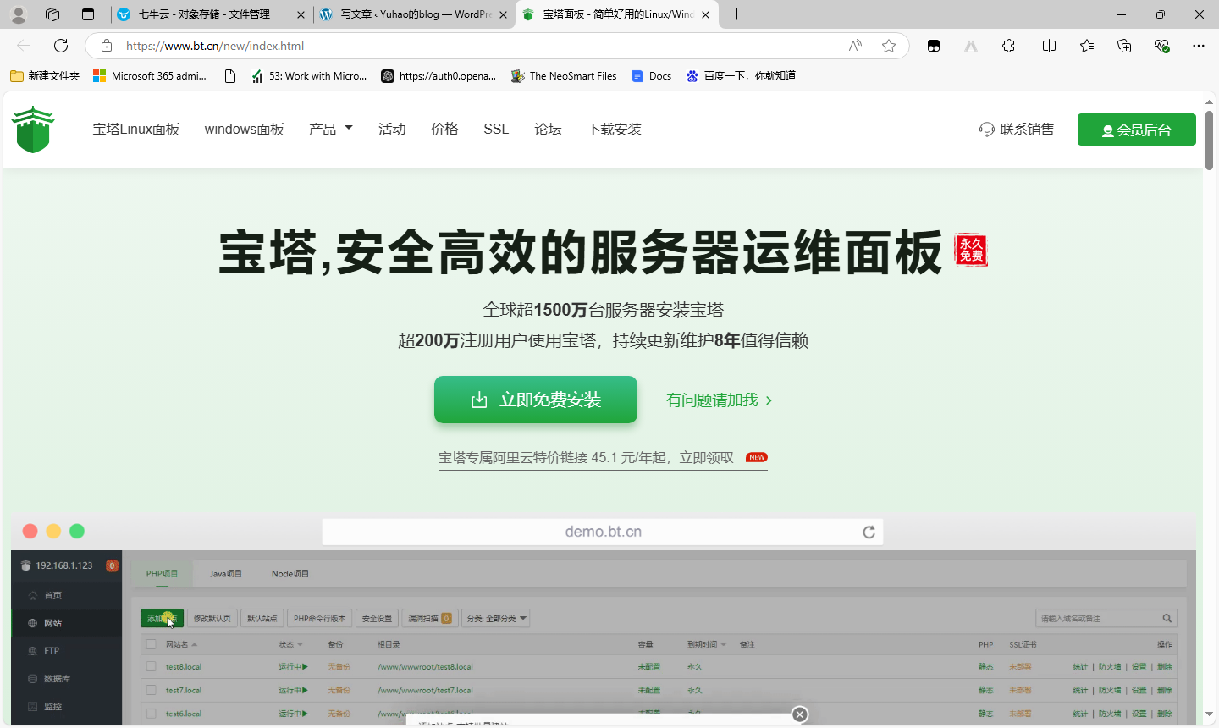Screen dimensions: 1219x728
Task: Add page to favorites star icon
Action: [x=889, y=46]
